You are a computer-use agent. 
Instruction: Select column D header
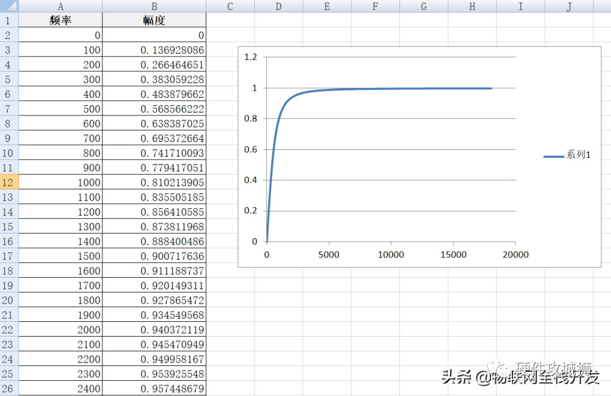coord(278,6)
